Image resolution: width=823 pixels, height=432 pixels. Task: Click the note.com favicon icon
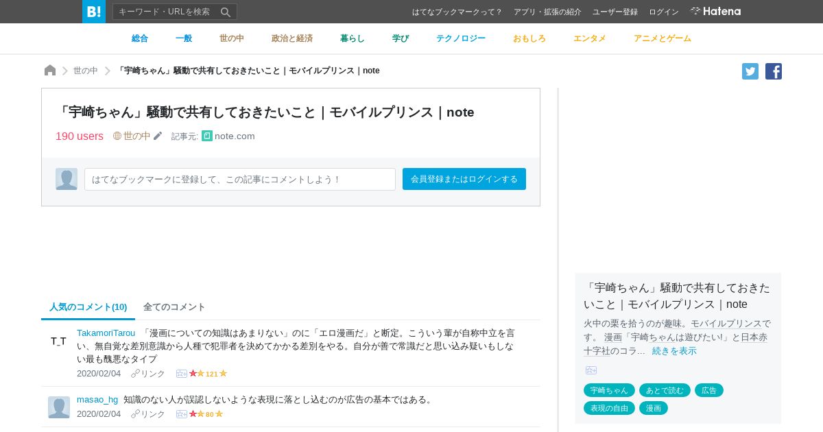[x=207, y=136]
